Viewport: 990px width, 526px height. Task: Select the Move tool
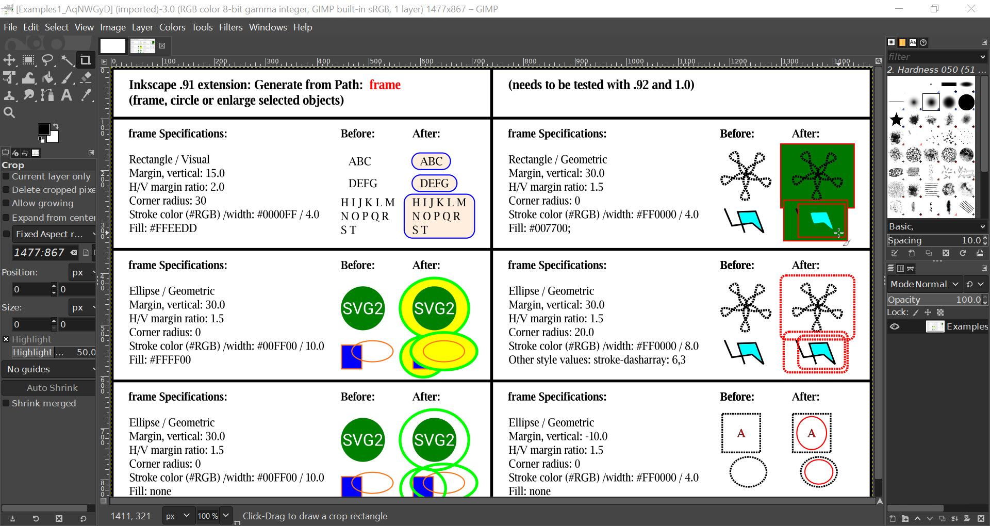click(9, 60)
